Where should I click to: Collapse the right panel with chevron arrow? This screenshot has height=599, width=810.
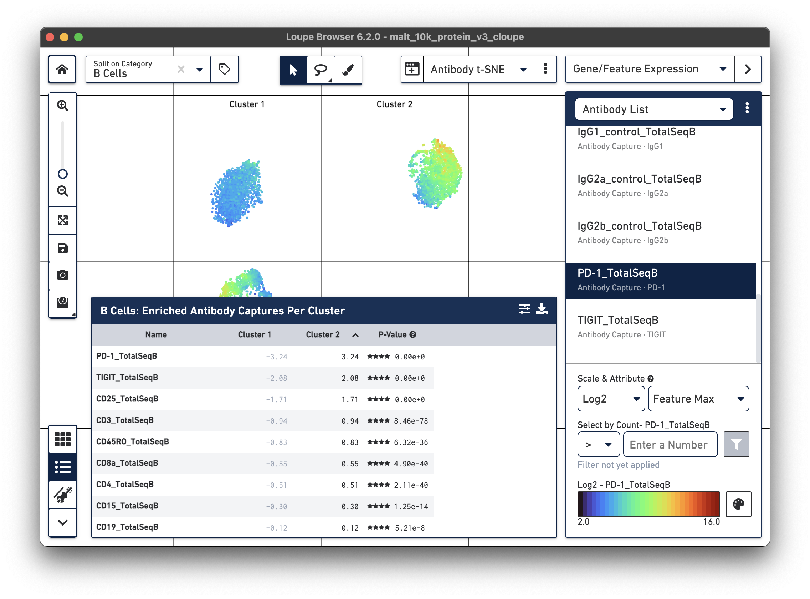click(747, 69)
